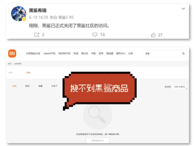Click the 6-19 16:28 post timestamp
The height and width of the screenshot is (146, 195).
tap(39, 17)
